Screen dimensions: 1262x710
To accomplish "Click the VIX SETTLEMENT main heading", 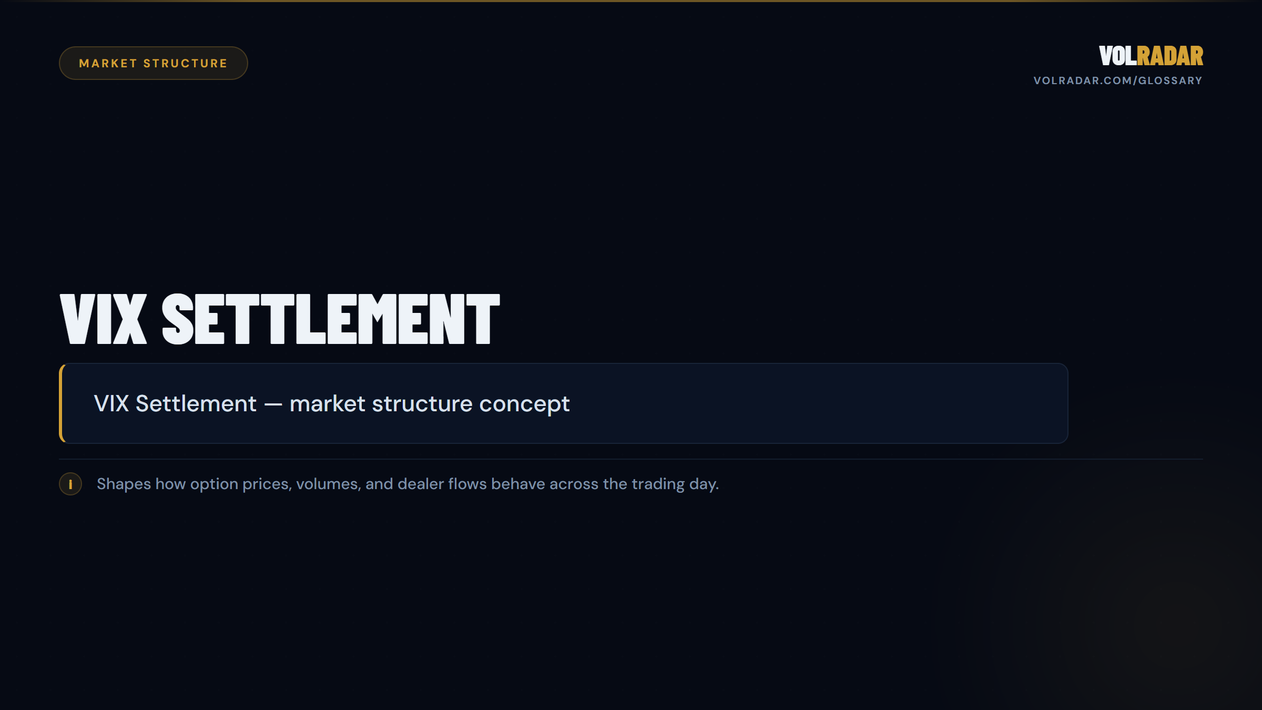I will coord(280,319).
